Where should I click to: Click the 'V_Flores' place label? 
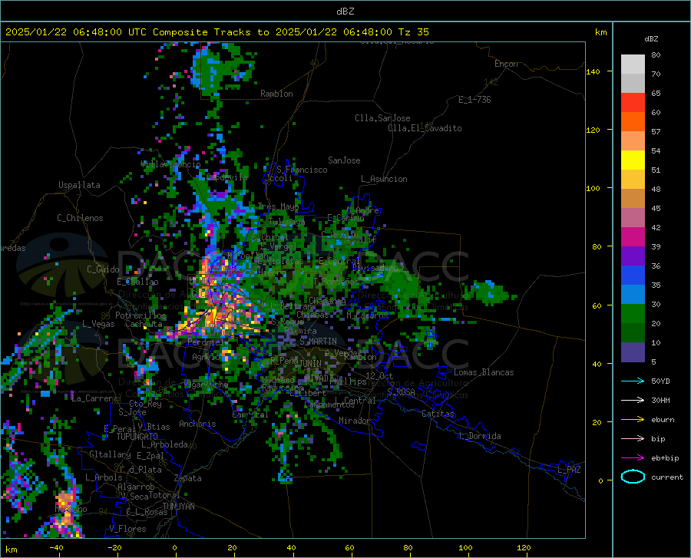tap(127, 529)
